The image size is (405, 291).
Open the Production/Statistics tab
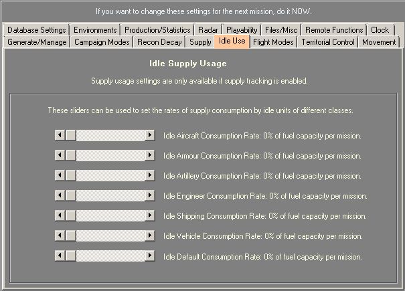[x=158, y=30]
